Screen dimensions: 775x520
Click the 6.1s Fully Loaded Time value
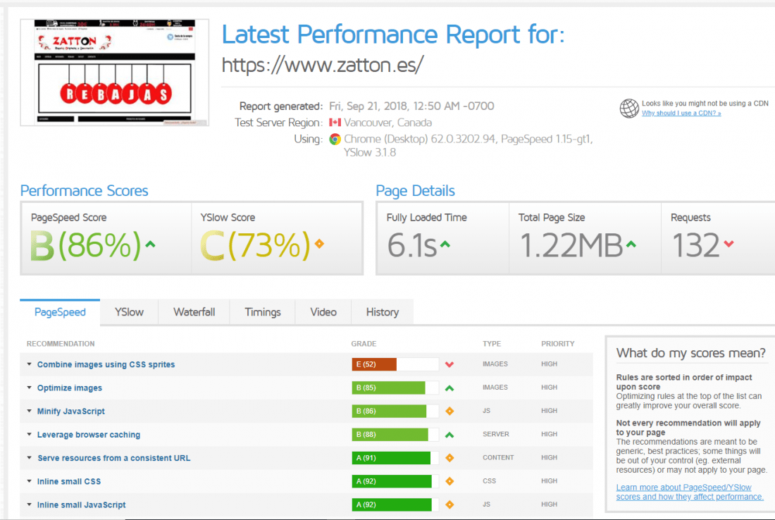point(411,245)
